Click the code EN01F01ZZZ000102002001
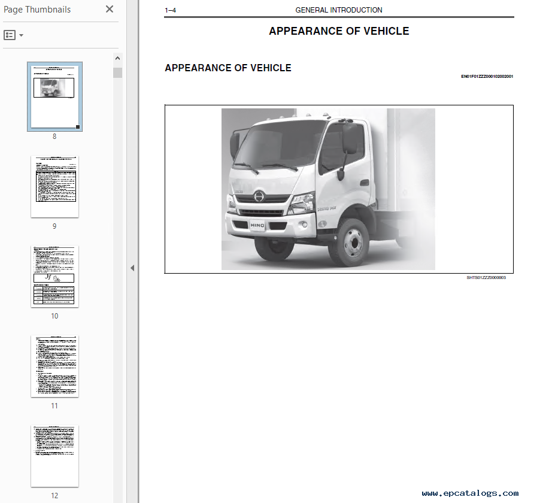 pos(487,77)
